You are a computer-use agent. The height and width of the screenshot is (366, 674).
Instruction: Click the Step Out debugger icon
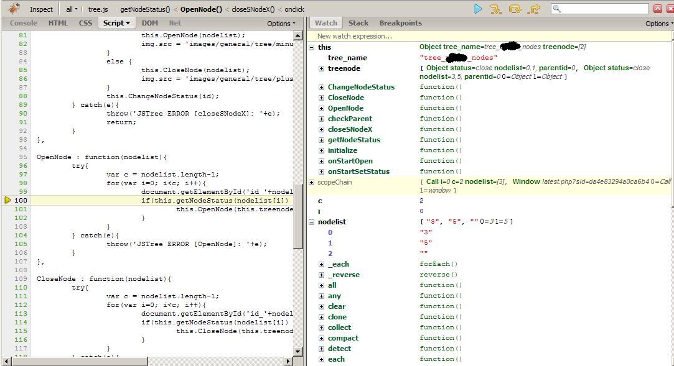click(x=534, y=9)
